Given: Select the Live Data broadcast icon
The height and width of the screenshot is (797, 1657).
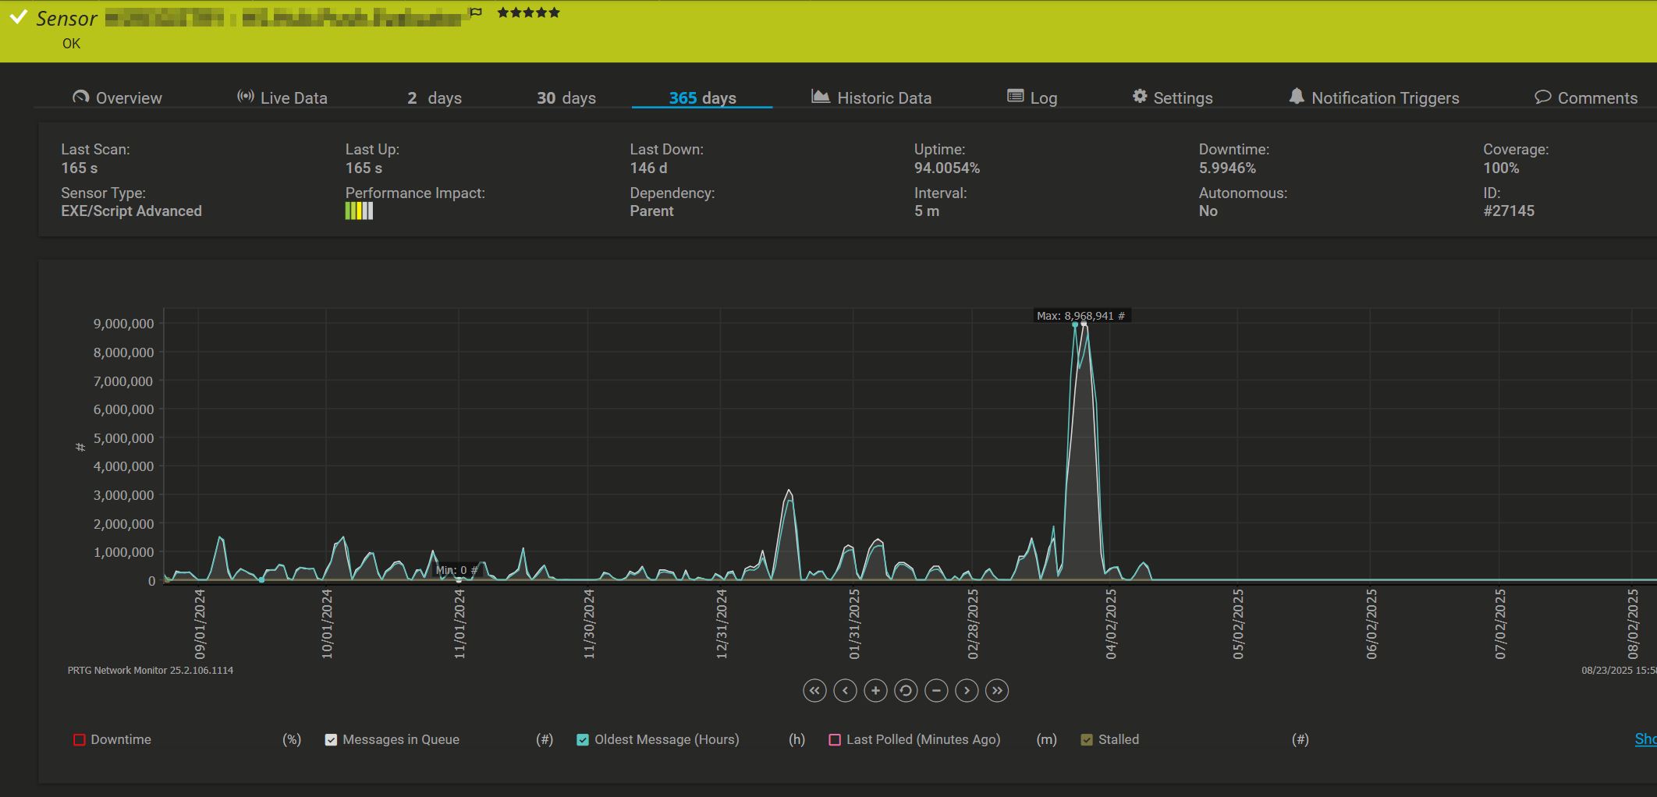Looking at the screenshot, I should (243, 96).
